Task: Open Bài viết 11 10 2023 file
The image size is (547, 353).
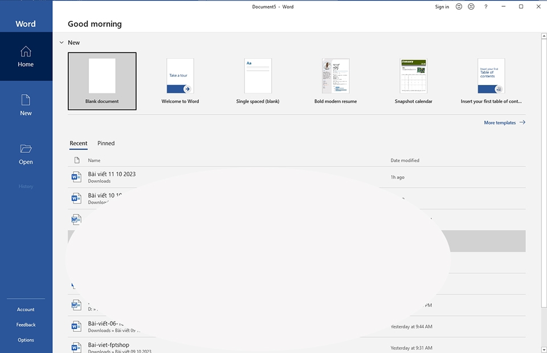Action: (296, 177)
